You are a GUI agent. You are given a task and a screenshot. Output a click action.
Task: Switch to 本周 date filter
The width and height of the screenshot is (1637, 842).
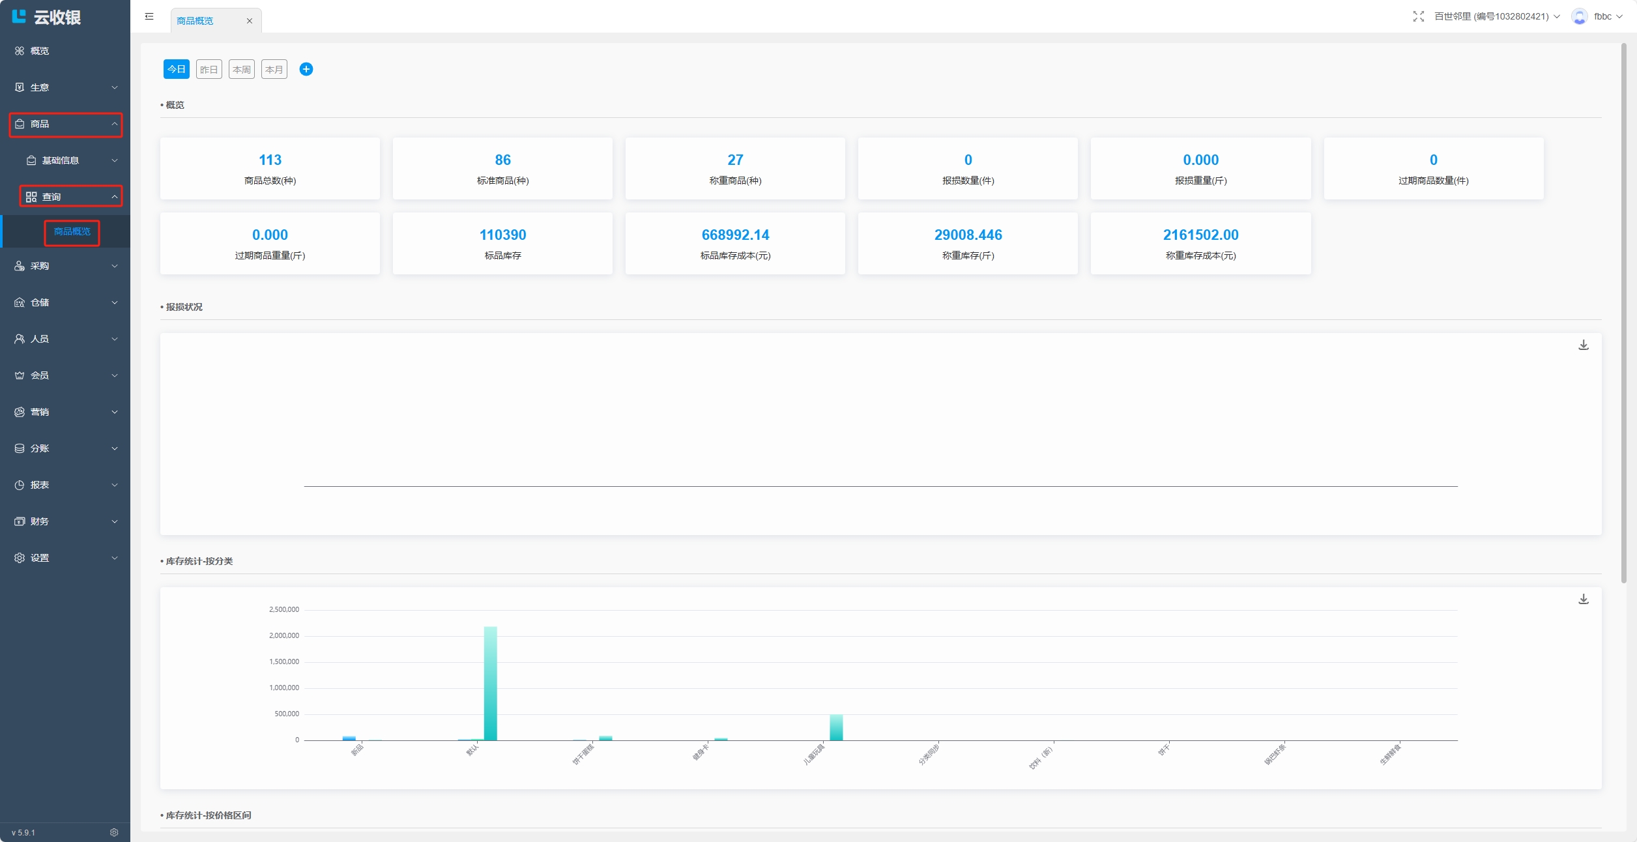(x=241, y=69)
